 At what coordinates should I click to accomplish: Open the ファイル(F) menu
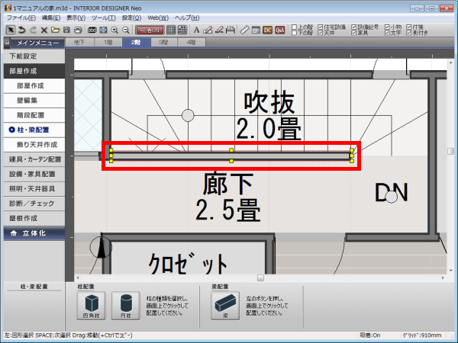(x=20, y=17)
